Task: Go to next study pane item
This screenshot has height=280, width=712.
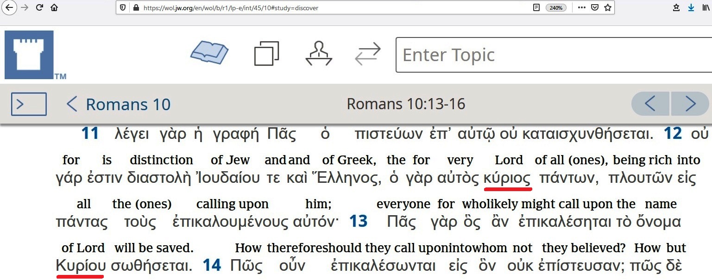Action: (690, 104)
